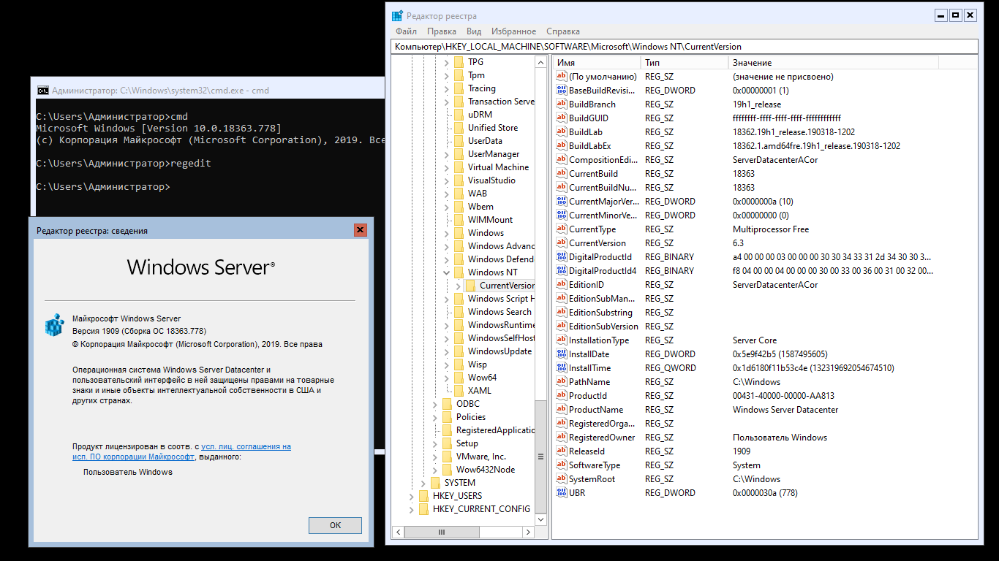999x561 pixels.
Task: Click the EditionID string value icon
Action: 562,285
